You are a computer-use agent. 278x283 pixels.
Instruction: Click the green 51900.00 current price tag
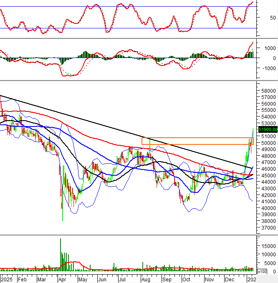click(x=266, y=130)
